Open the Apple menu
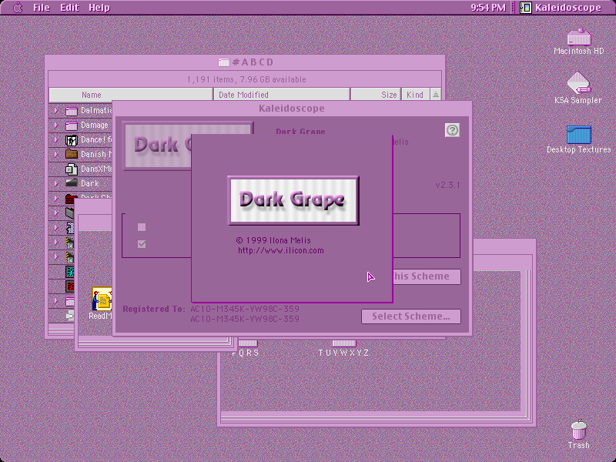The height and width of the screenshot is (462, 616). [18, 8]
